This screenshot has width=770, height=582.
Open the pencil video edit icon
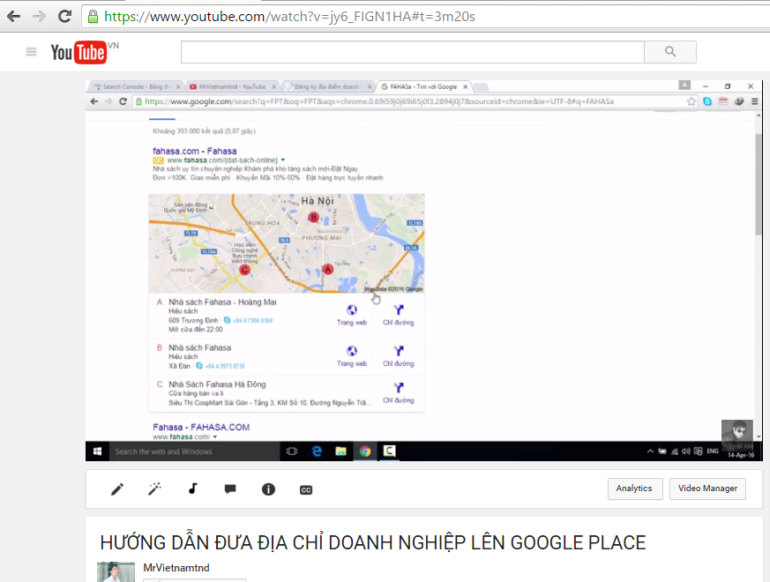[x=117, y=489]
